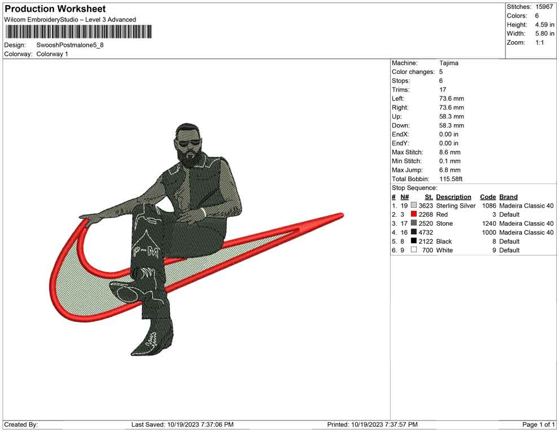Screen dimensions: 559x430
Task: Click "Wilcom EmbroideryStudio – Level 3 Advanced" text
Action: coord(70,20)
